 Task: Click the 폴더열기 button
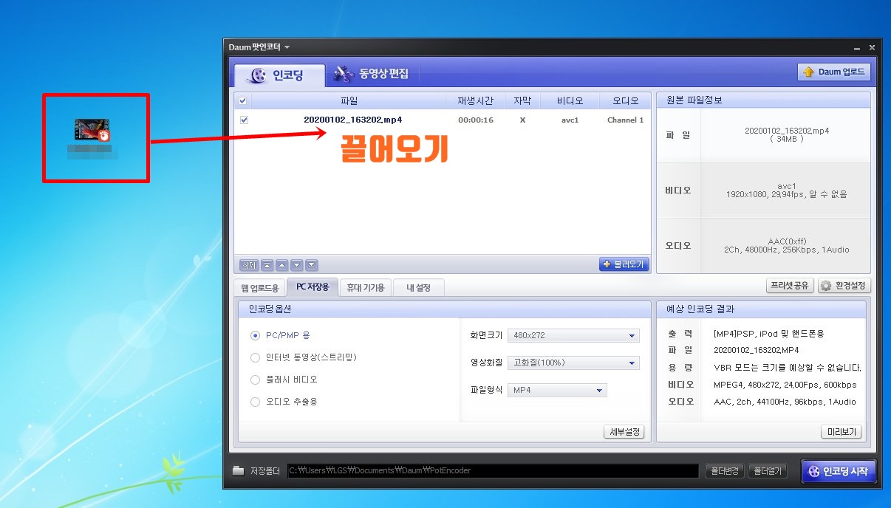click(767, 470)
